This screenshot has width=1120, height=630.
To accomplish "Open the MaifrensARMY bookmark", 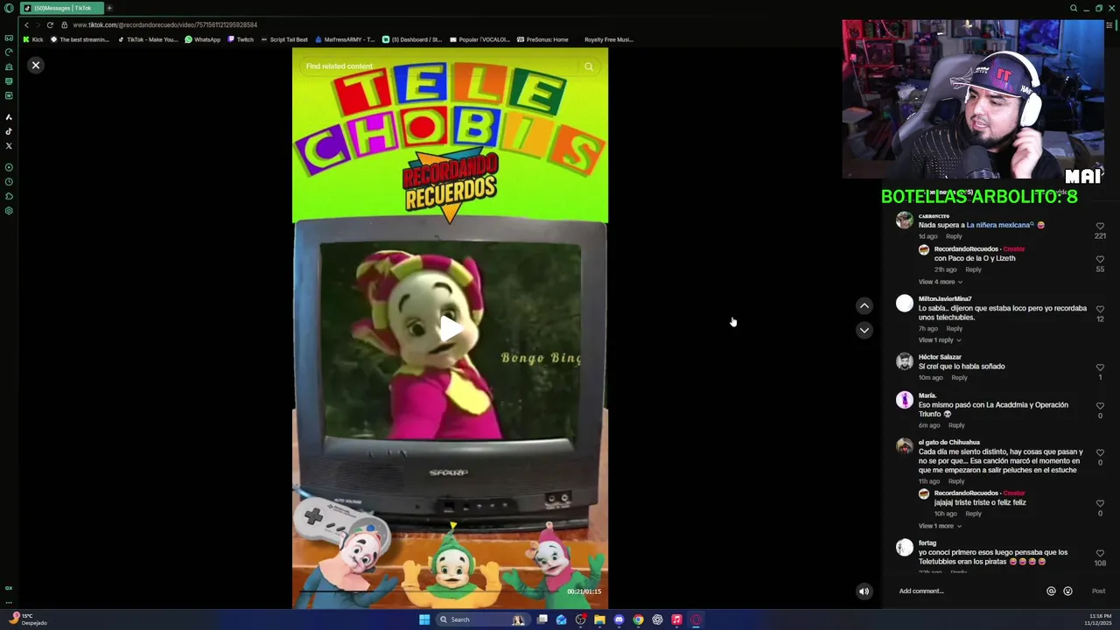I will click(x=345, y=39).
